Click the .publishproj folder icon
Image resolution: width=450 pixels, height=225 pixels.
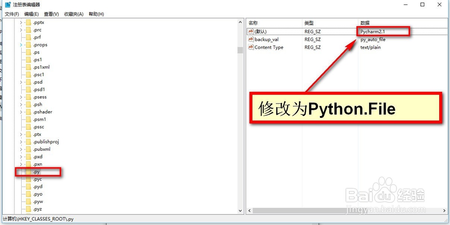[x=28, y=142]
